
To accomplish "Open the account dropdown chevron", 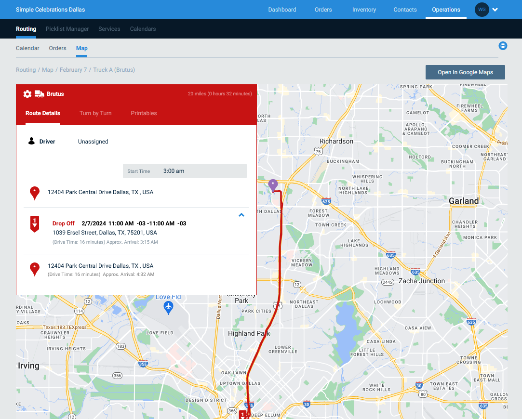I will point(495,10).
